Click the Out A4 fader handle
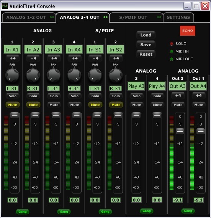The image size is (211, 218). coord(201,131)
